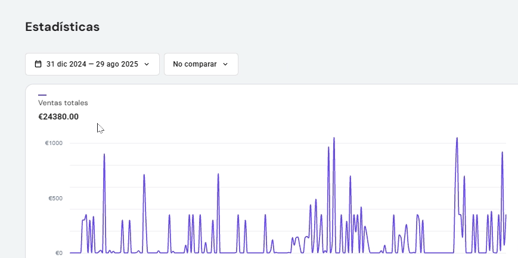
Task: Click the flat zero baseline at chart start
Action: click(x=75, y=253)
